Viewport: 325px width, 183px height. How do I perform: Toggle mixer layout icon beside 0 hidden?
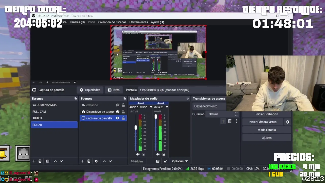pyautogui.click(x=158, y=161)
